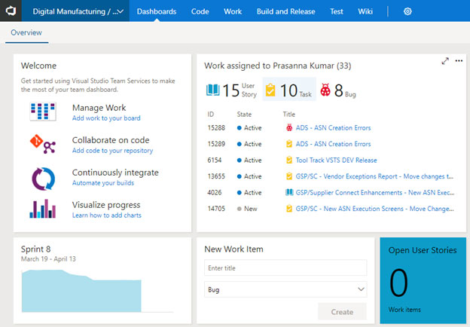The width and height of the screenshot is (470, 327).
Task: Click the ID column header
Action: pos(210,115)
